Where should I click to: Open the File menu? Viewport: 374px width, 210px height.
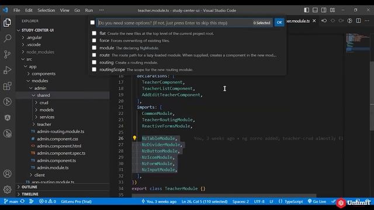(x=17, y=10)
